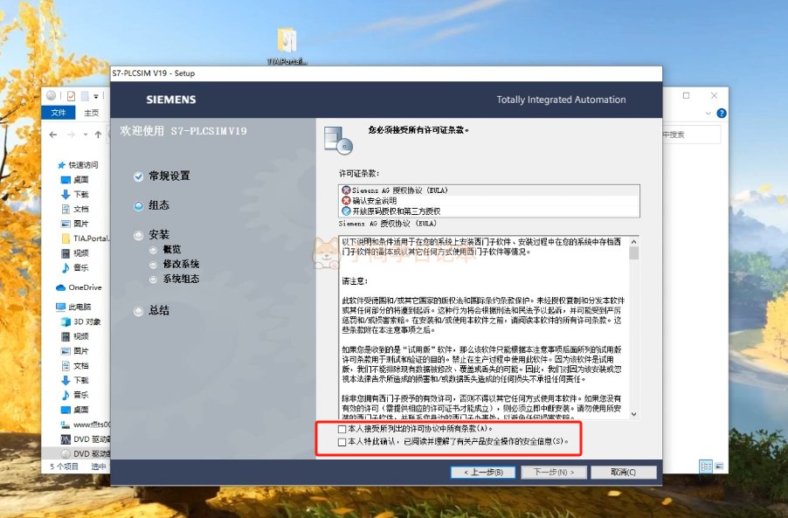
Task: Click the setup disc icon beside the license heading
Action: [339, 140]
